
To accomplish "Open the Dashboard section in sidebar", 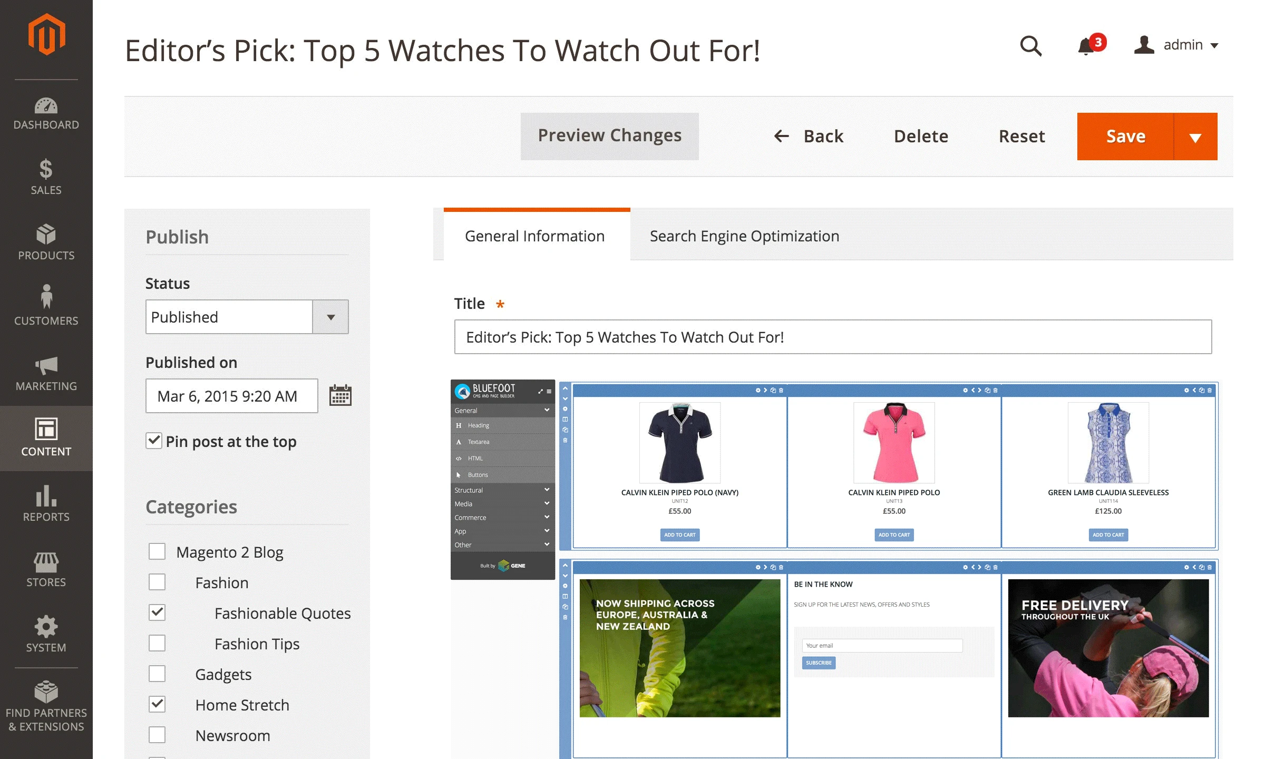I will click(x=46, y=113).
